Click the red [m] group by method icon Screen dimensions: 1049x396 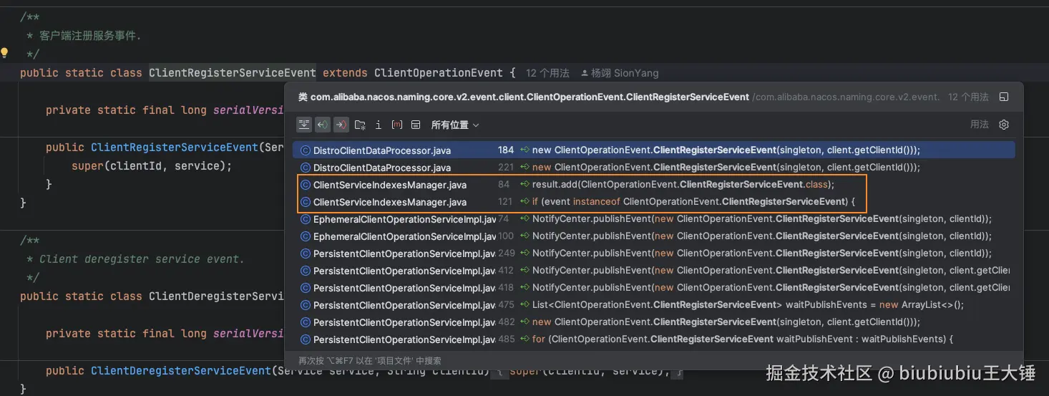397,125
